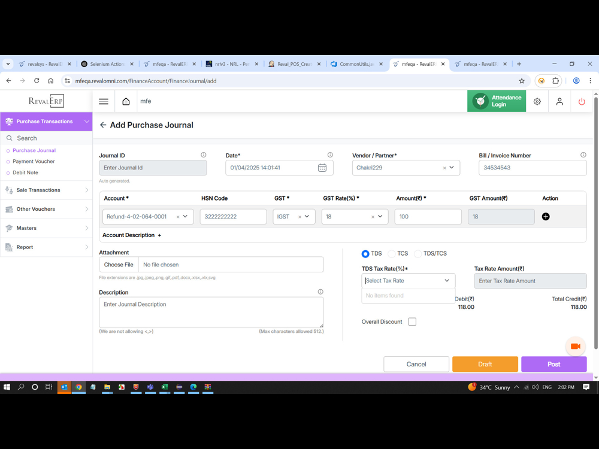Click the orange video recorder icon
The height and width of the screenshot is (449, 599).
tap(575, 347)
